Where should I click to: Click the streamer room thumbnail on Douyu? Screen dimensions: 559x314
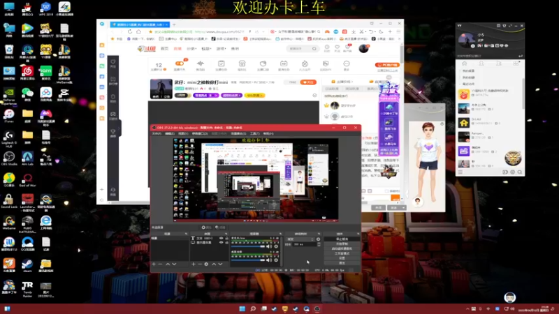click(161, 89)
